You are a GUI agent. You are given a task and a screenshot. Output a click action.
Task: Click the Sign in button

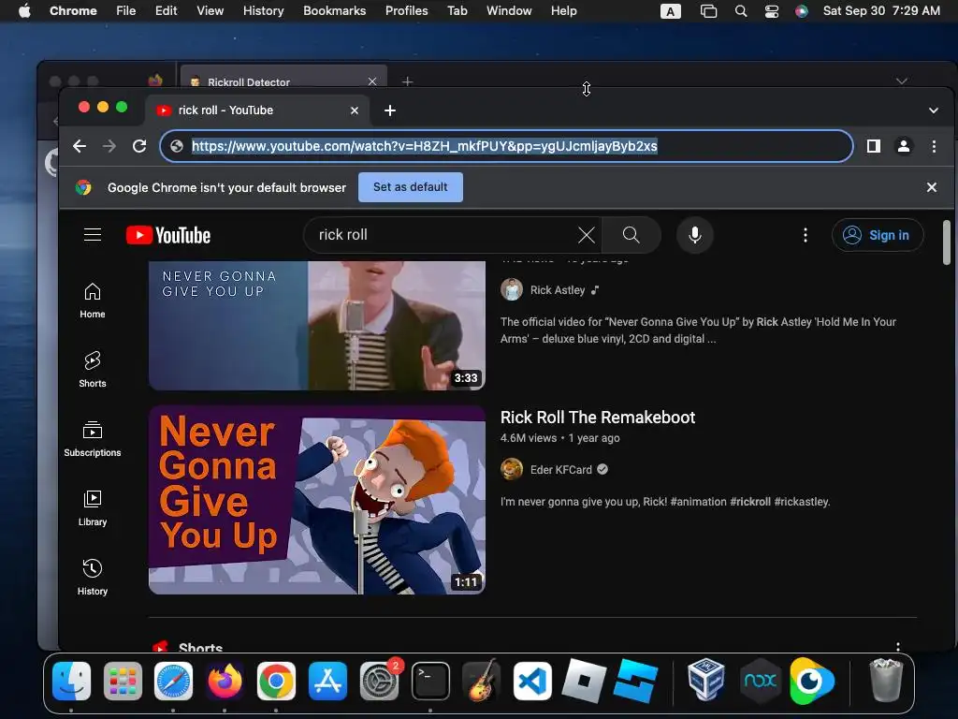pos(877,235)
